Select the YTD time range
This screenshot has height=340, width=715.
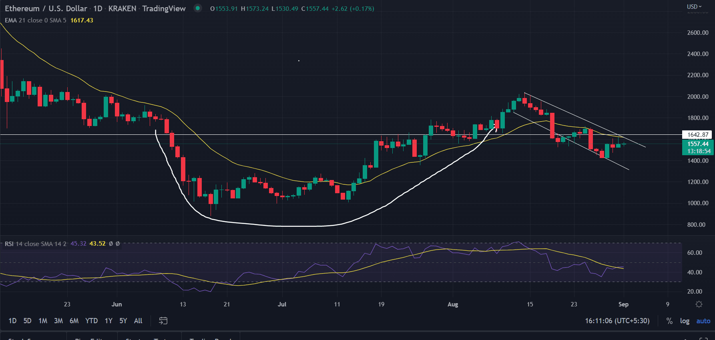pos(91,321)
